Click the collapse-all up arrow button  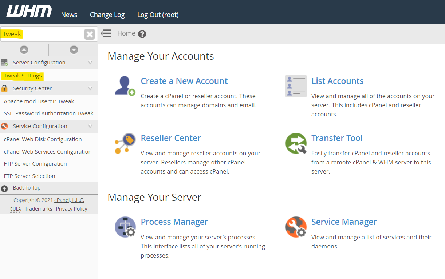pyautogui.click(x=24, y=50)
